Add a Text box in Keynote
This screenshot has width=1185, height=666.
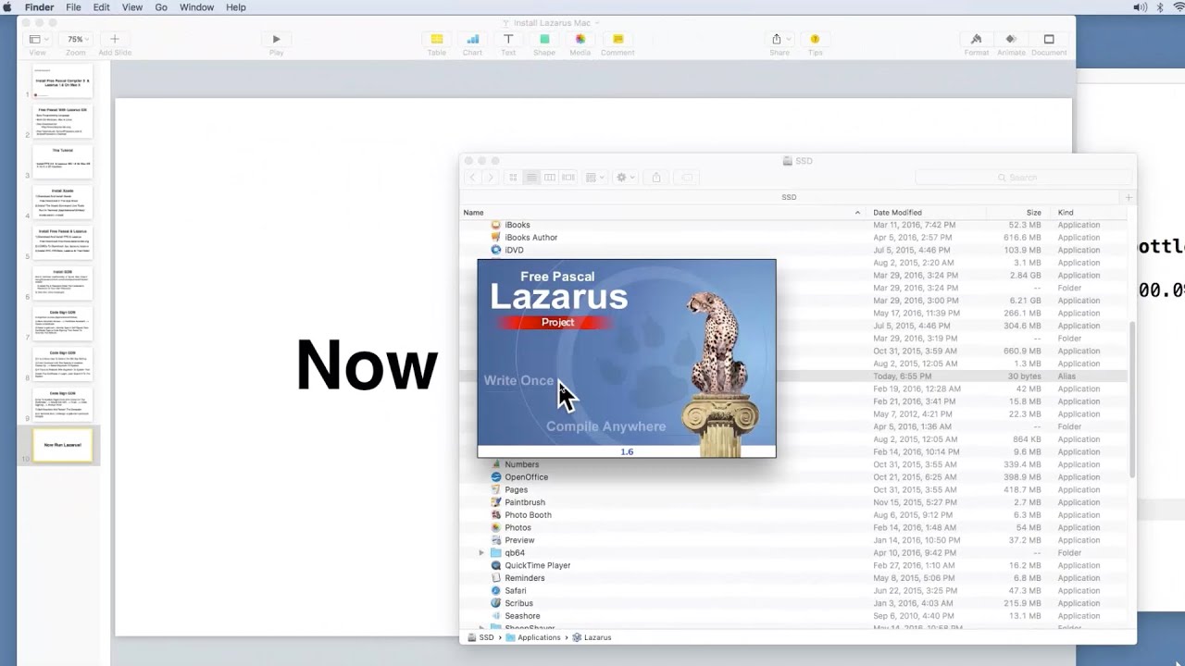[x=508, y=40]
